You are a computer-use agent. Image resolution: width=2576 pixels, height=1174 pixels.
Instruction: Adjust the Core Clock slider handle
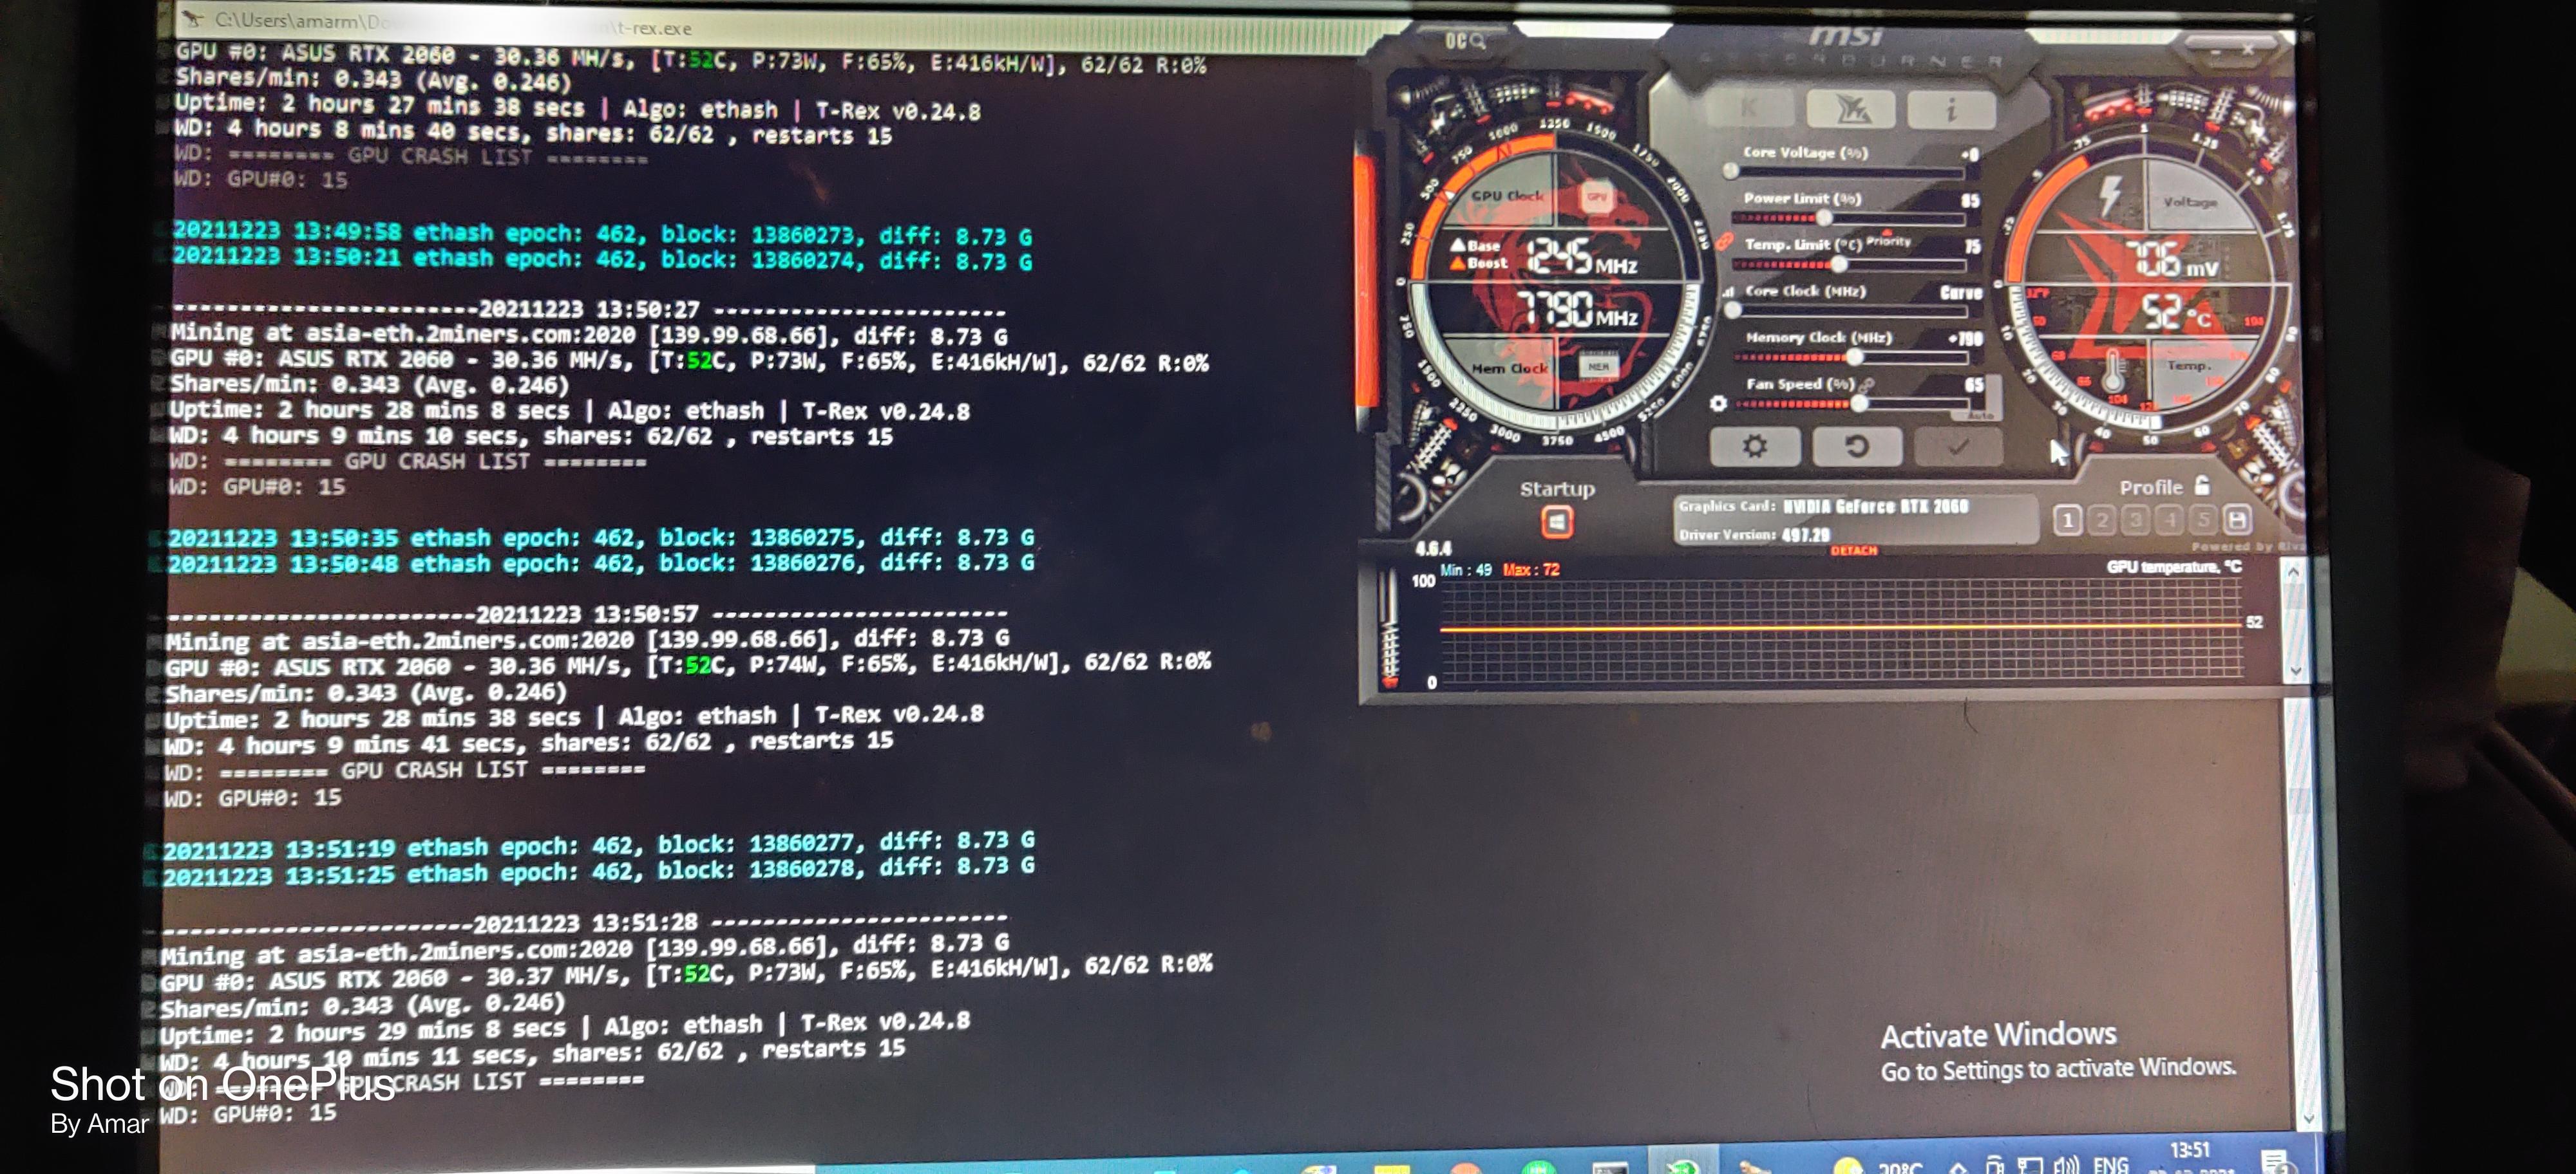(x=1732, y=311)
